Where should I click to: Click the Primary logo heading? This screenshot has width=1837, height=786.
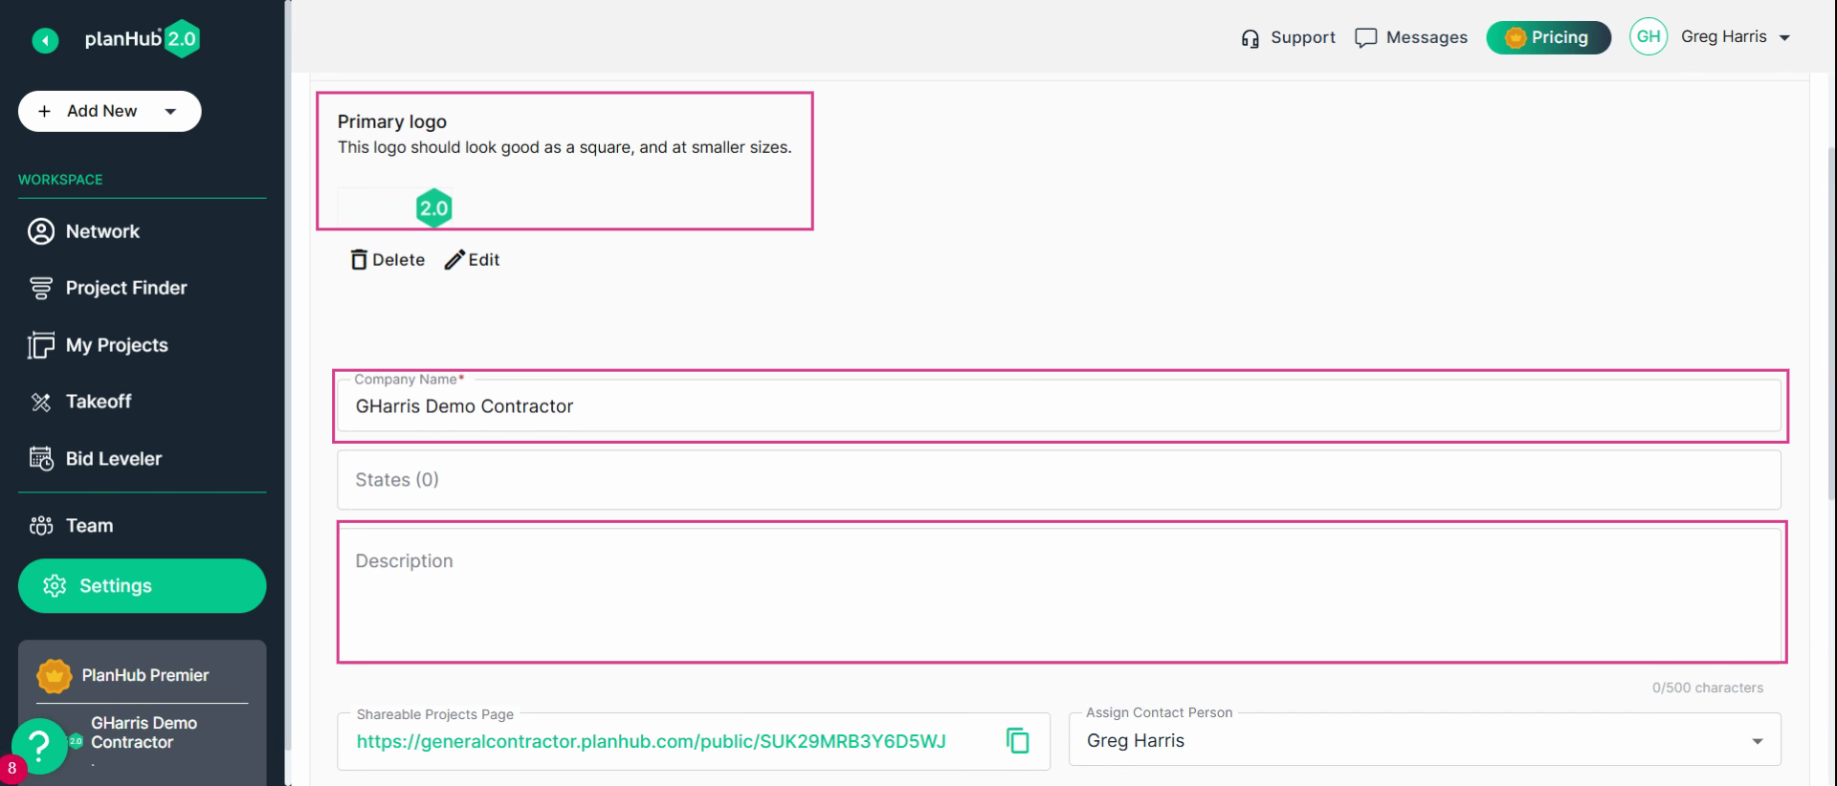pyautogui.click(x=392, y=121)
